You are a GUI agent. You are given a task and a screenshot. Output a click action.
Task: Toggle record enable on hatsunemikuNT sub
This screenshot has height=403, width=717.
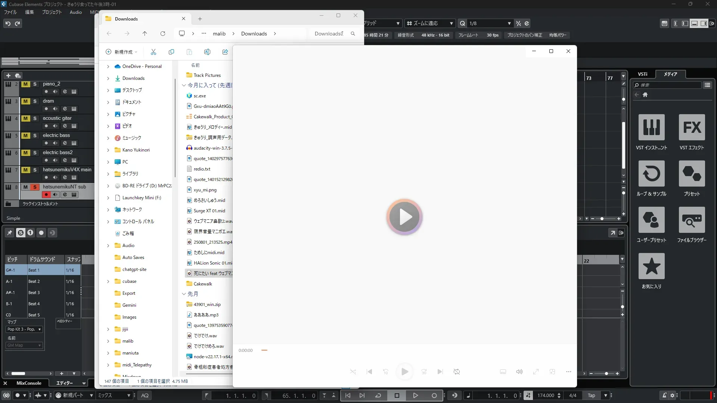[46, 194]
